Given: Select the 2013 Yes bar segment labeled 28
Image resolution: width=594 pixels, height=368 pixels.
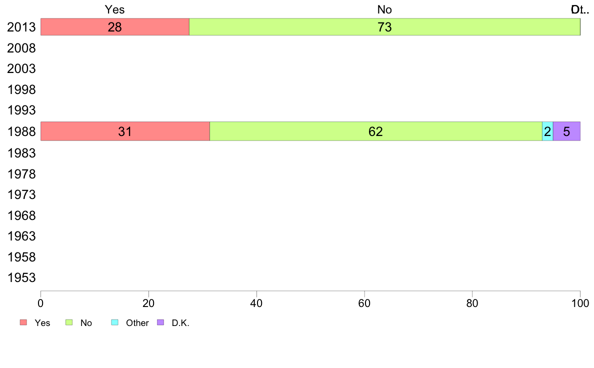Looking at the screenshot, I should pyautogui.click(x=115, y=27).
